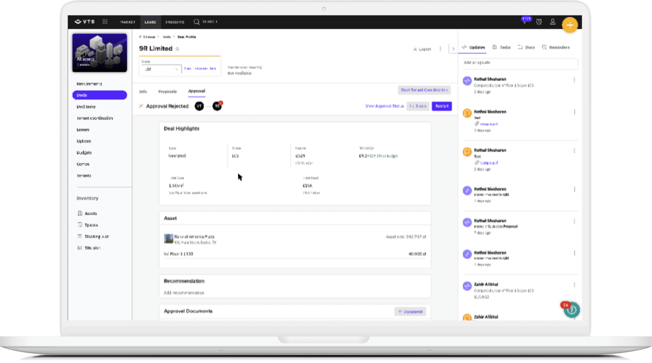Open the RS approver avatar with red badge

click(217, 106)
